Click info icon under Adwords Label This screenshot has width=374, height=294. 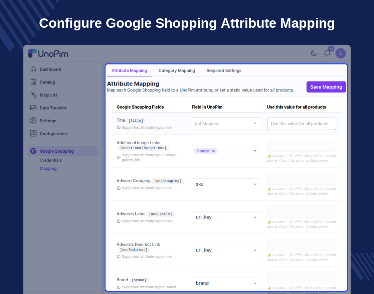(x=119, y=221)
